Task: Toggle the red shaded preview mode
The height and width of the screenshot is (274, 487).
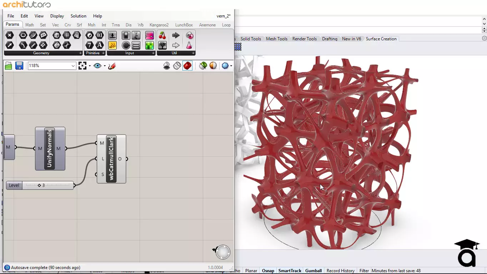Action: pyautogui.click(x=187, y=66)
